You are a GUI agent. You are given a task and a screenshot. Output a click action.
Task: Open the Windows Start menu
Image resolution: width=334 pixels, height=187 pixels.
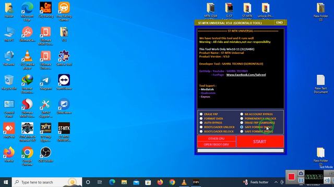(x=6, y=182)
